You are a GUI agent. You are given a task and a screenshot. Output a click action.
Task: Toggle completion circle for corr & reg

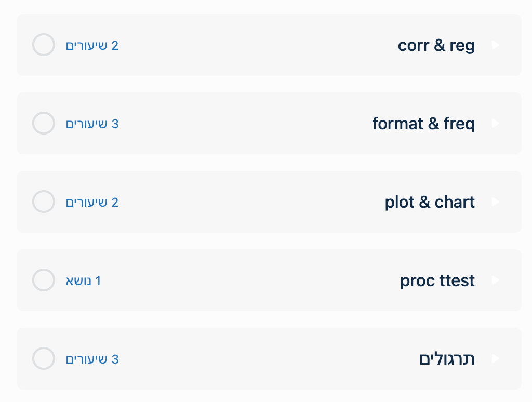click(44, 45)
